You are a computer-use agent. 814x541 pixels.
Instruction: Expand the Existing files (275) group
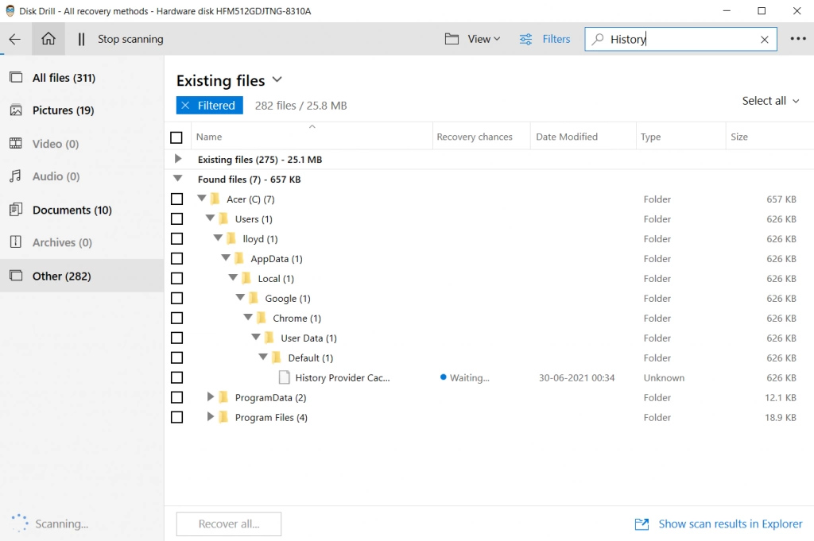178,159
